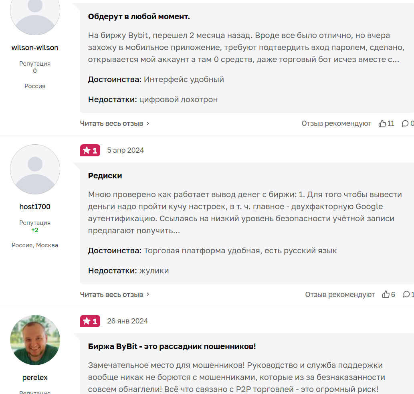Click the 1-star rating badge dated 5 апр 2024

click(x=90, y=150)
